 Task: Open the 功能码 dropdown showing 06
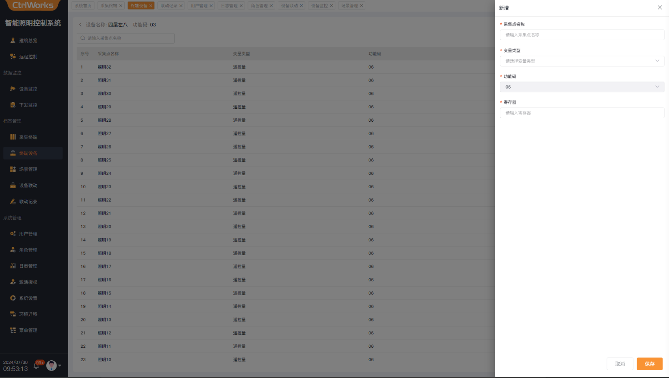click(x=581, y=87)
